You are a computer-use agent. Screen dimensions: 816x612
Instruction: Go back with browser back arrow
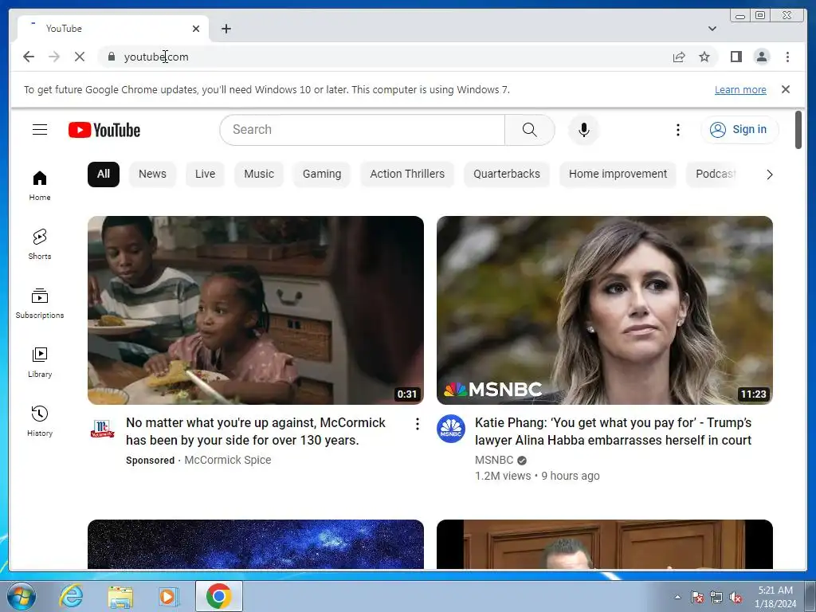29,57
